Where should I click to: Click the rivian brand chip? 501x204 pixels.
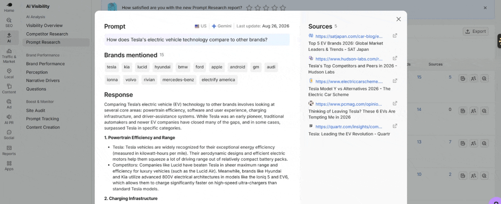click(149, 80)
